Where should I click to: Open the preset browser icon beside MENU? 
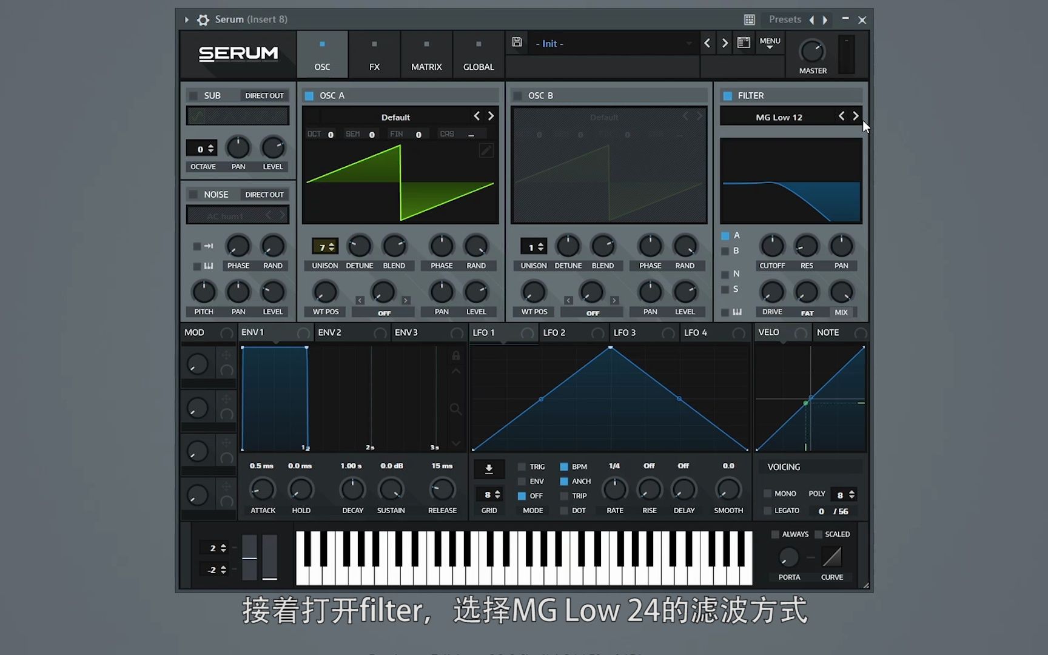point(744,42)
